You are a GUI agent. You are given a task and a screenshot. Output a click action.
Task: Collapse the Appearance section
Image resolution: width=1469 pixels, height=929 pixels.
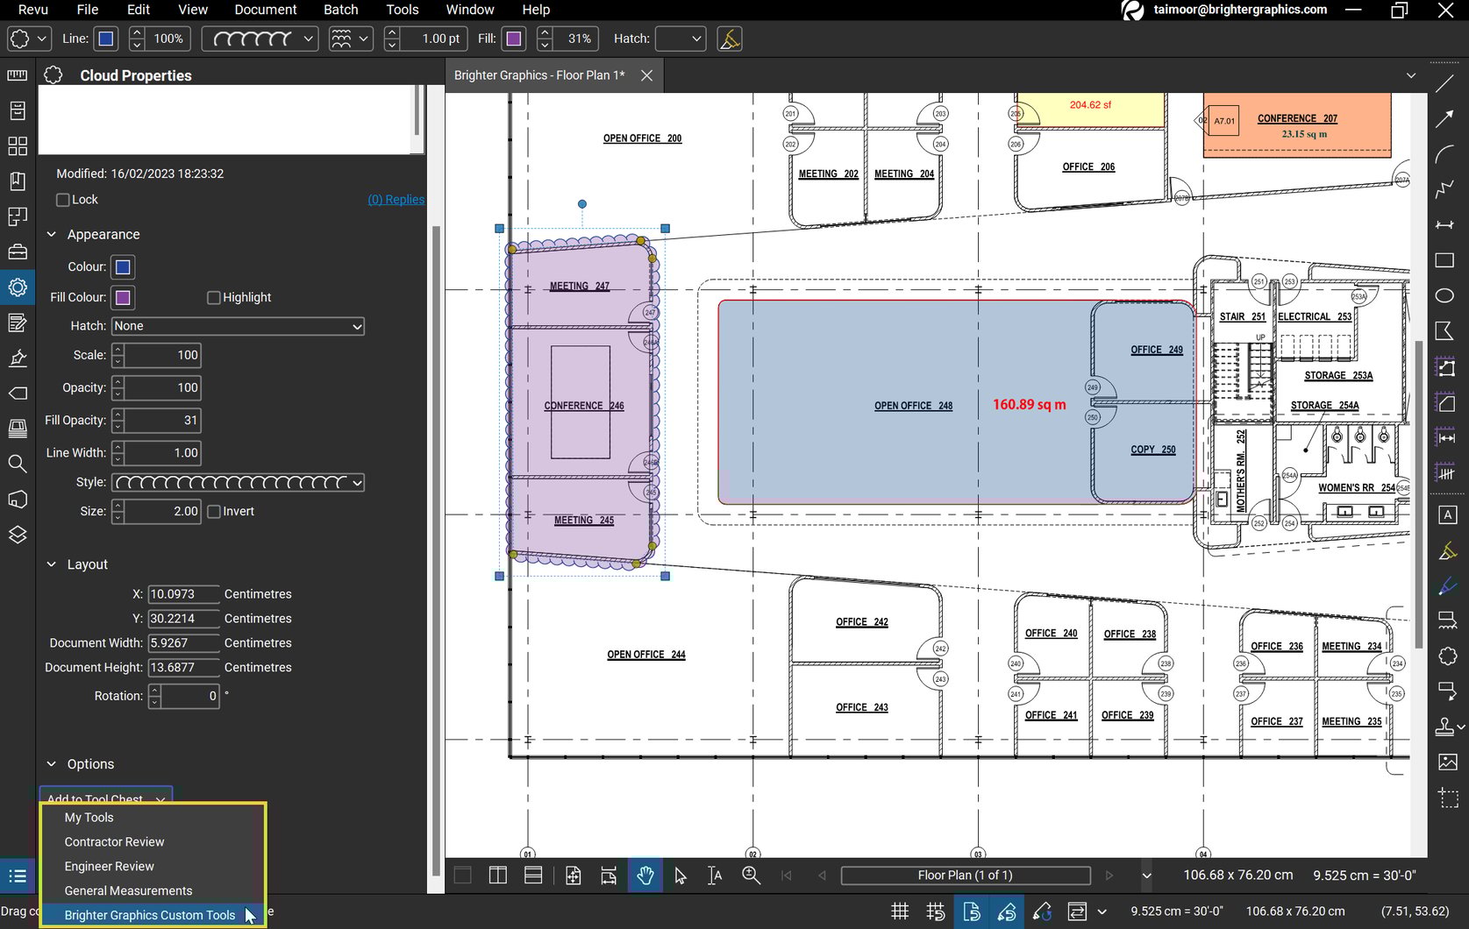[51, 234]
